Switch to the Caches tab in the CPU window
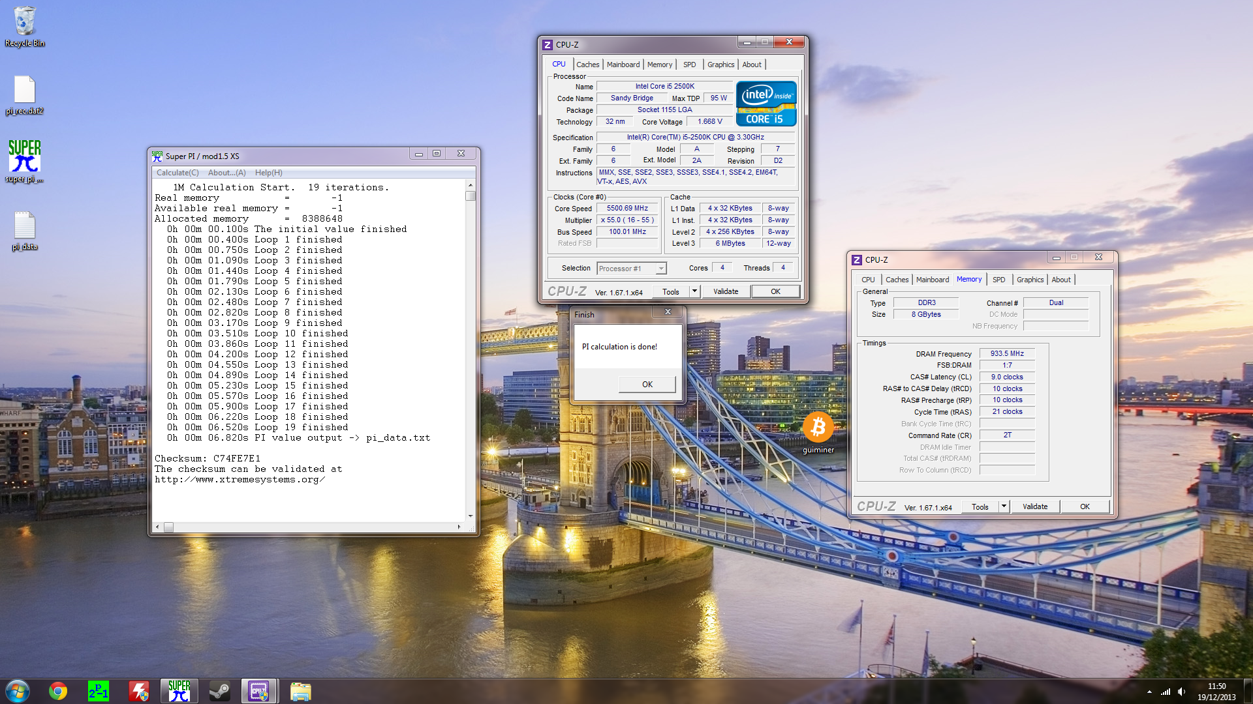The height and width of the screenshot is (704, 1253). click(587, 65)
